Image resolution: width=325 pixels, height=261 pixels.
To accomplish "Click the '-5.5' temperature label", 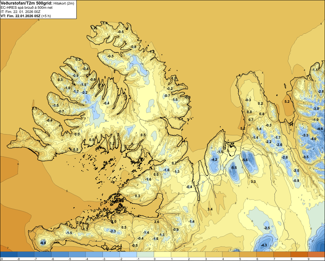I will [234, 168].
